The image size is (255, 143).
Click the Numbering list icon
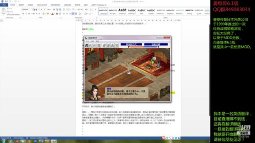pyautogui.click(x=69, y=10)
